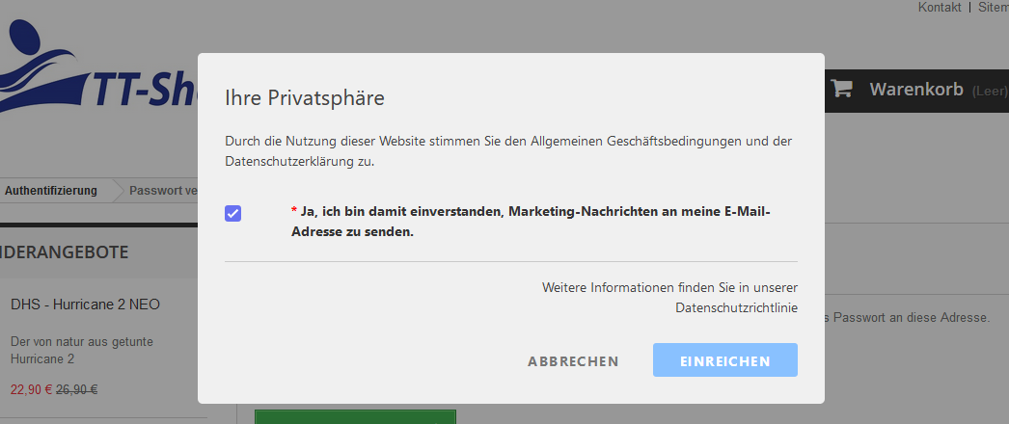The height and width of the screenshot is (424, 1009).
Task: Select the 'Passwort ve…' breadcrumb item
Action: (x=163, y=191)
